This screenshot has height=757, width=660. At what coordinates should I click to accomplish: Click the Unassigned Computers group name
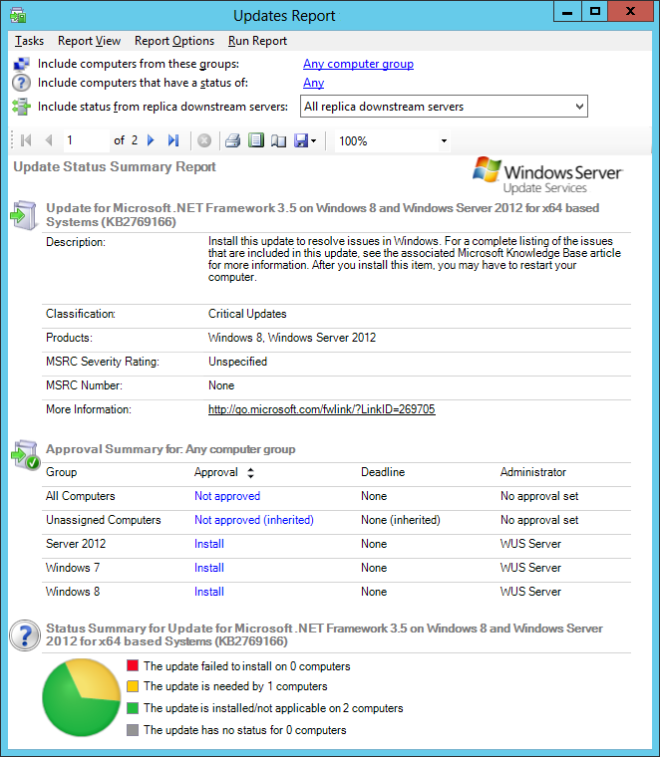[x=104, y=520]
